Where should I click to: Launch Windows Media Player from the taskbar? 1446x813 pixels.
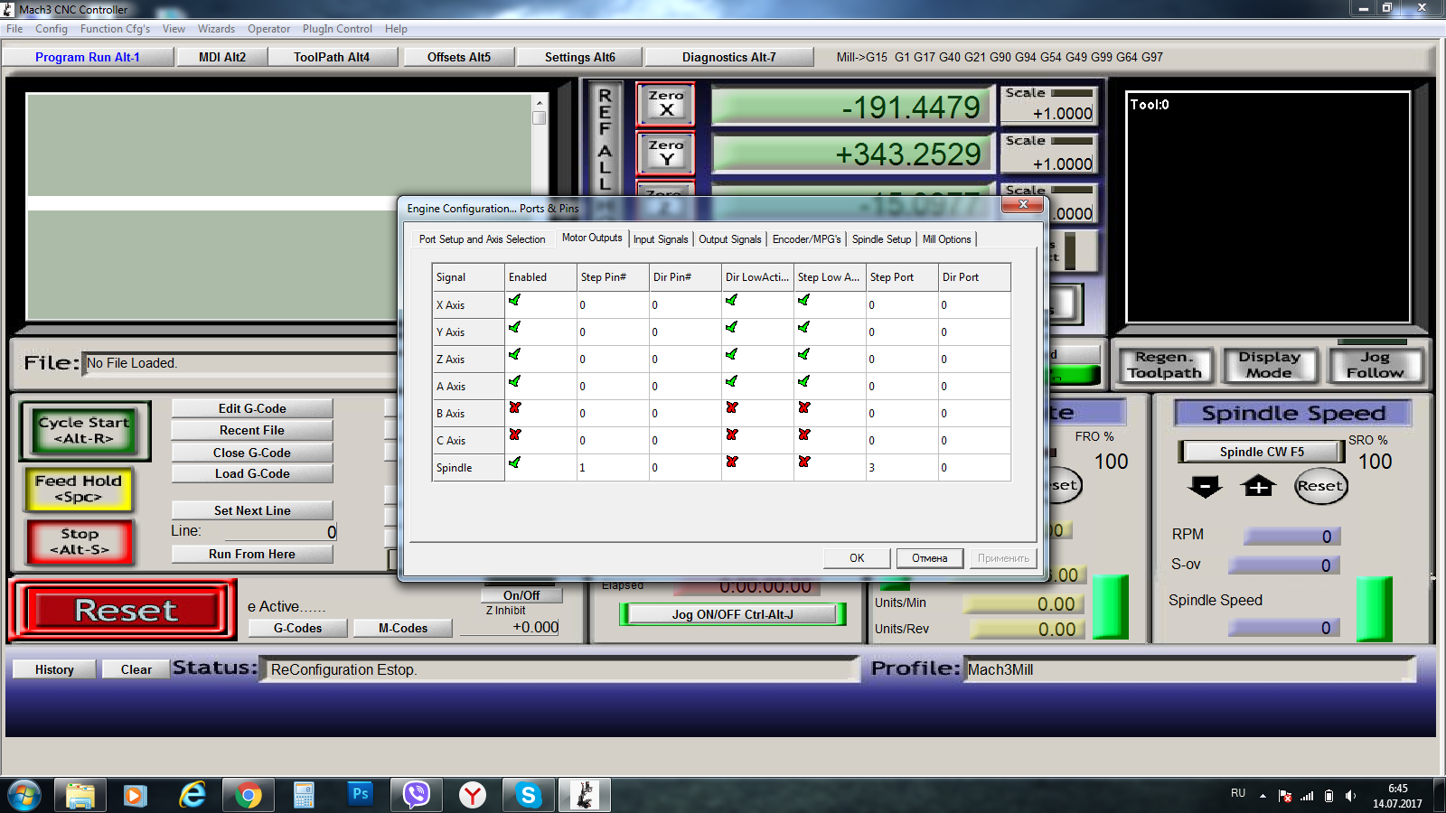point(135,795)
